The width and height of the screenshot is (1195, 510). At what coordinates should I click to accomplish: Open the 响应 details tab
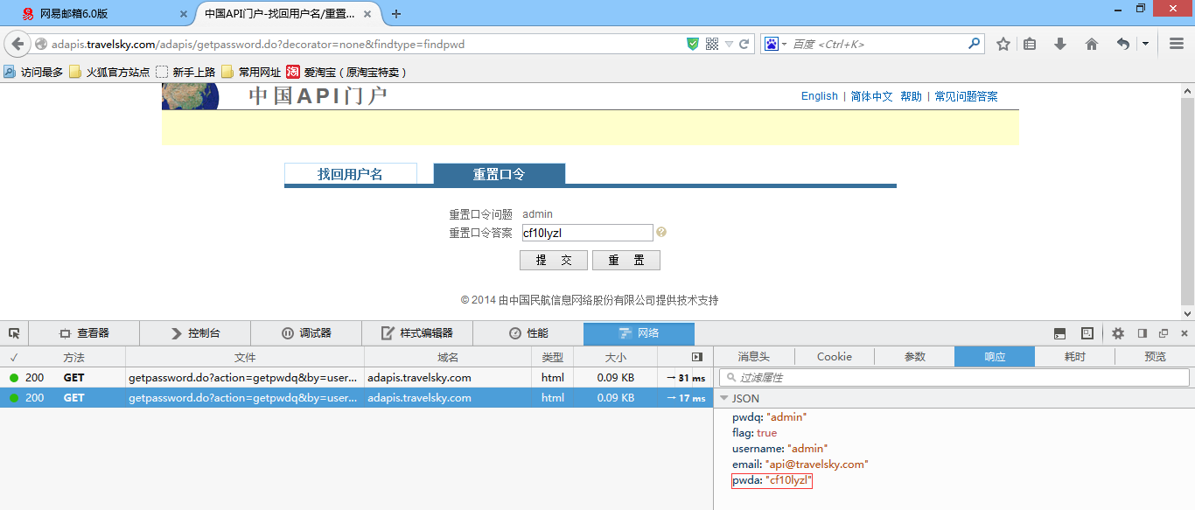tap(995, 357)
